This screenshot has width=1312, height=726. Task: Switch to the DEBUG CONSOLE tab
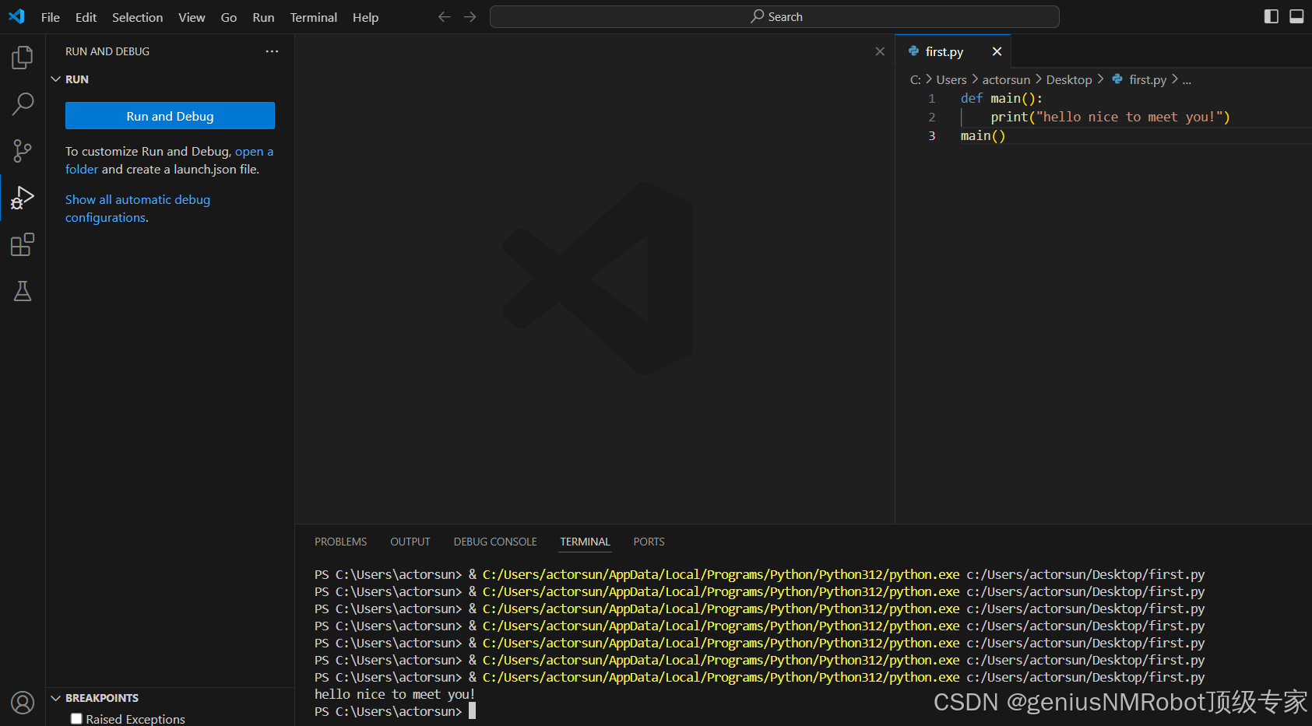click(x=495, y=542)
